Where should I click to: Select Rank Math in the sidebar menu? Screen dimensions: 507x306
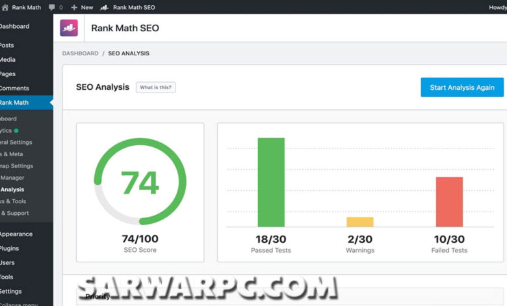coord(26,103)
